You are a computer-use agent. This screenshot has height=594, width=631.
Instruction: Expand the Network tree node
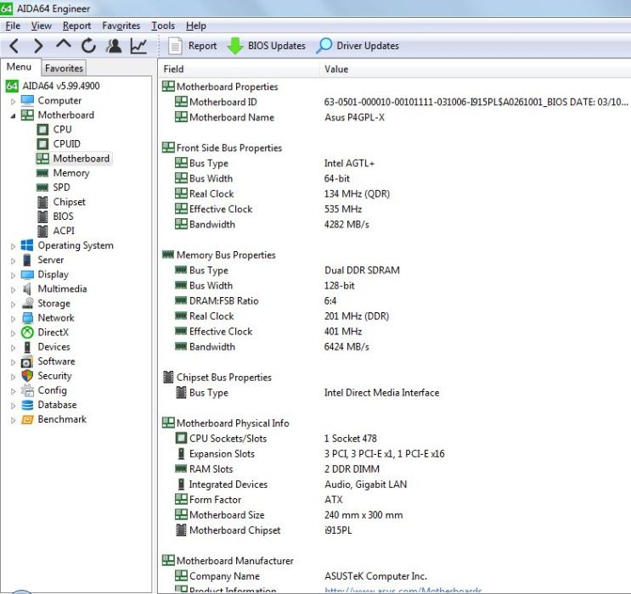pyautogui.click(x=13, y=318)
